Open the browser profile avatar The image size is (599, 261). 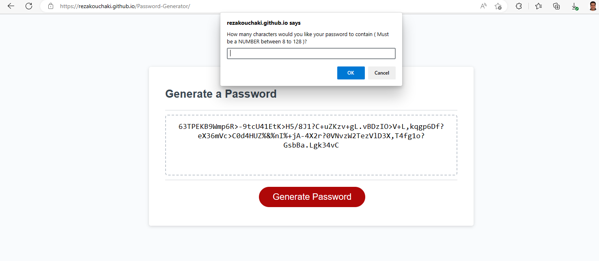[593, 6]
